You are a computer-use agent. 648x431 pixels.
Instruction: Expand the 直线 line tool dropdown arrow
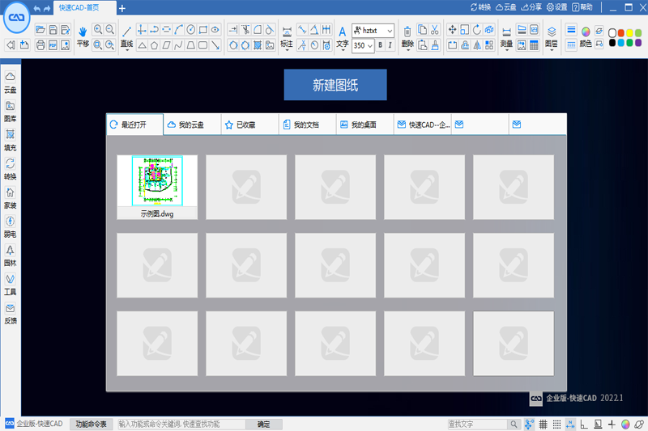(x=127, y=50)
